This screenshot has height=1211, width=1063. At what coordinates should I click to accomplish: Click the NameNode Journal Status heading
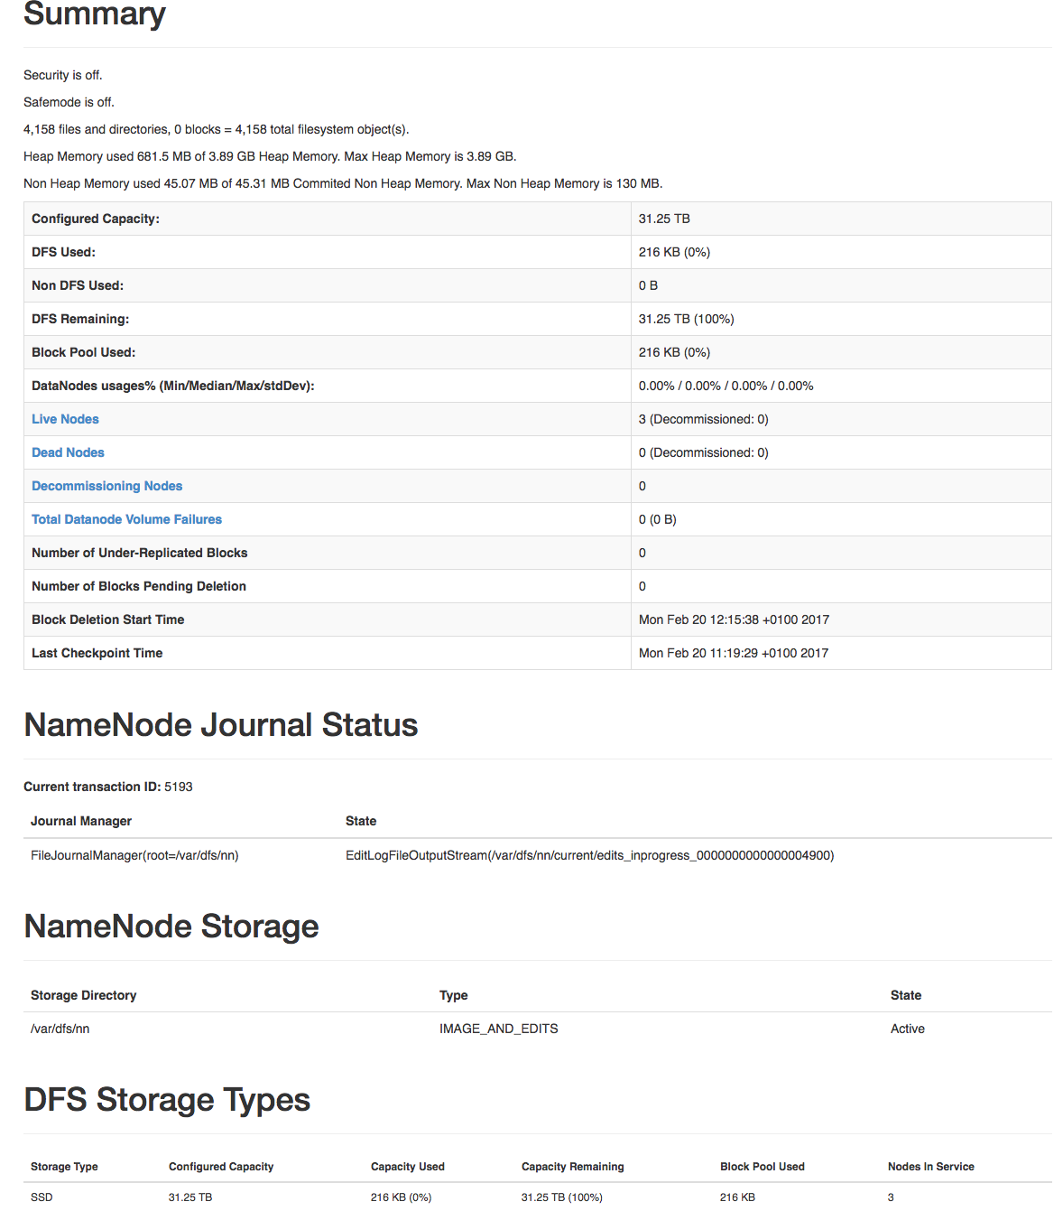point(221,725)
